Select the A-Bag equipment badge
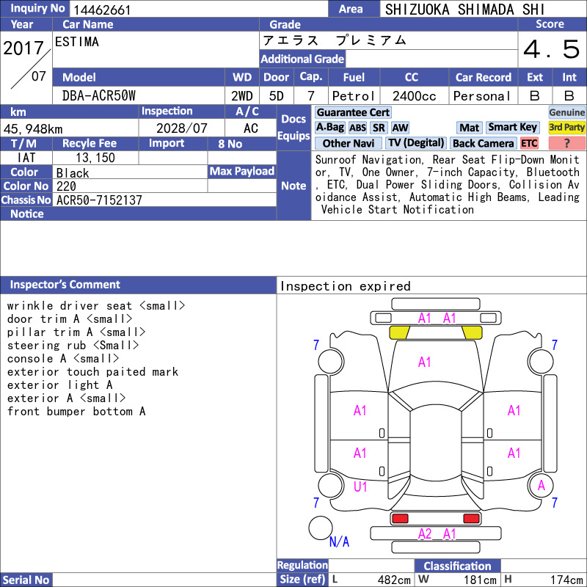Viewport: 587px width, 587px height. [329, 128]
